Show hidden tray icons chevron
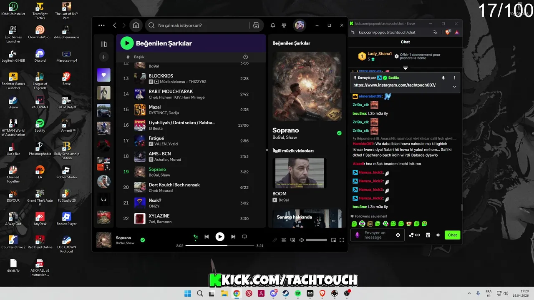 click(469, 293)
